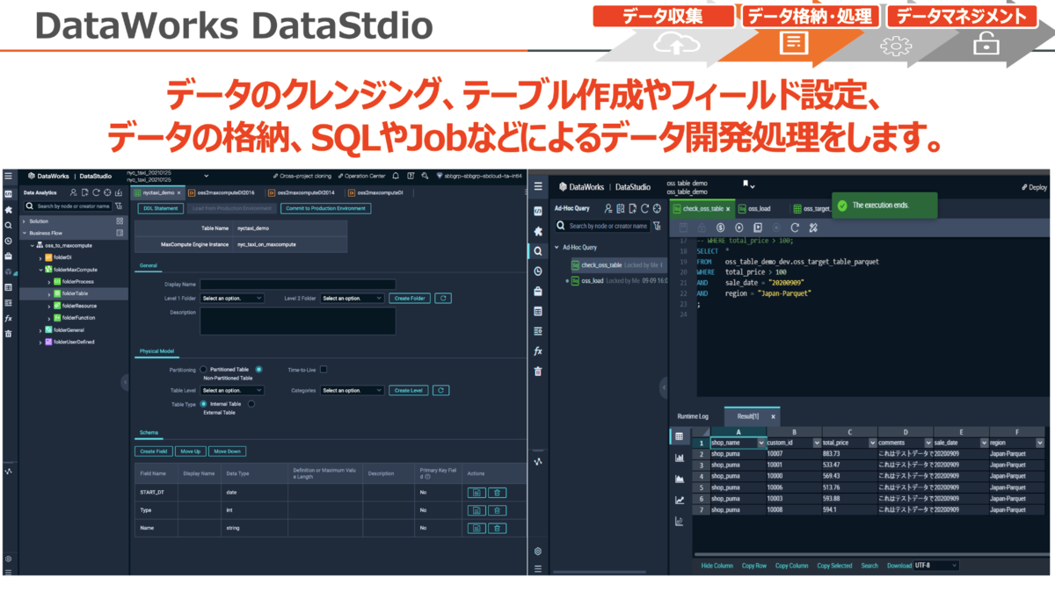This screenshot has width=1055, height=592.
Task: Click the Description text area
Action: click(x=297, y=321)
